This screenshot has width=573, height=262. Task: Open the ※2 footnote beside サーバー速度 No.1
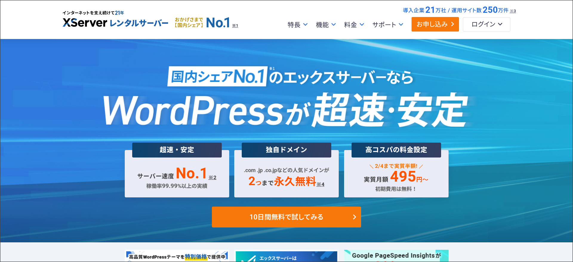click(212, 178)
